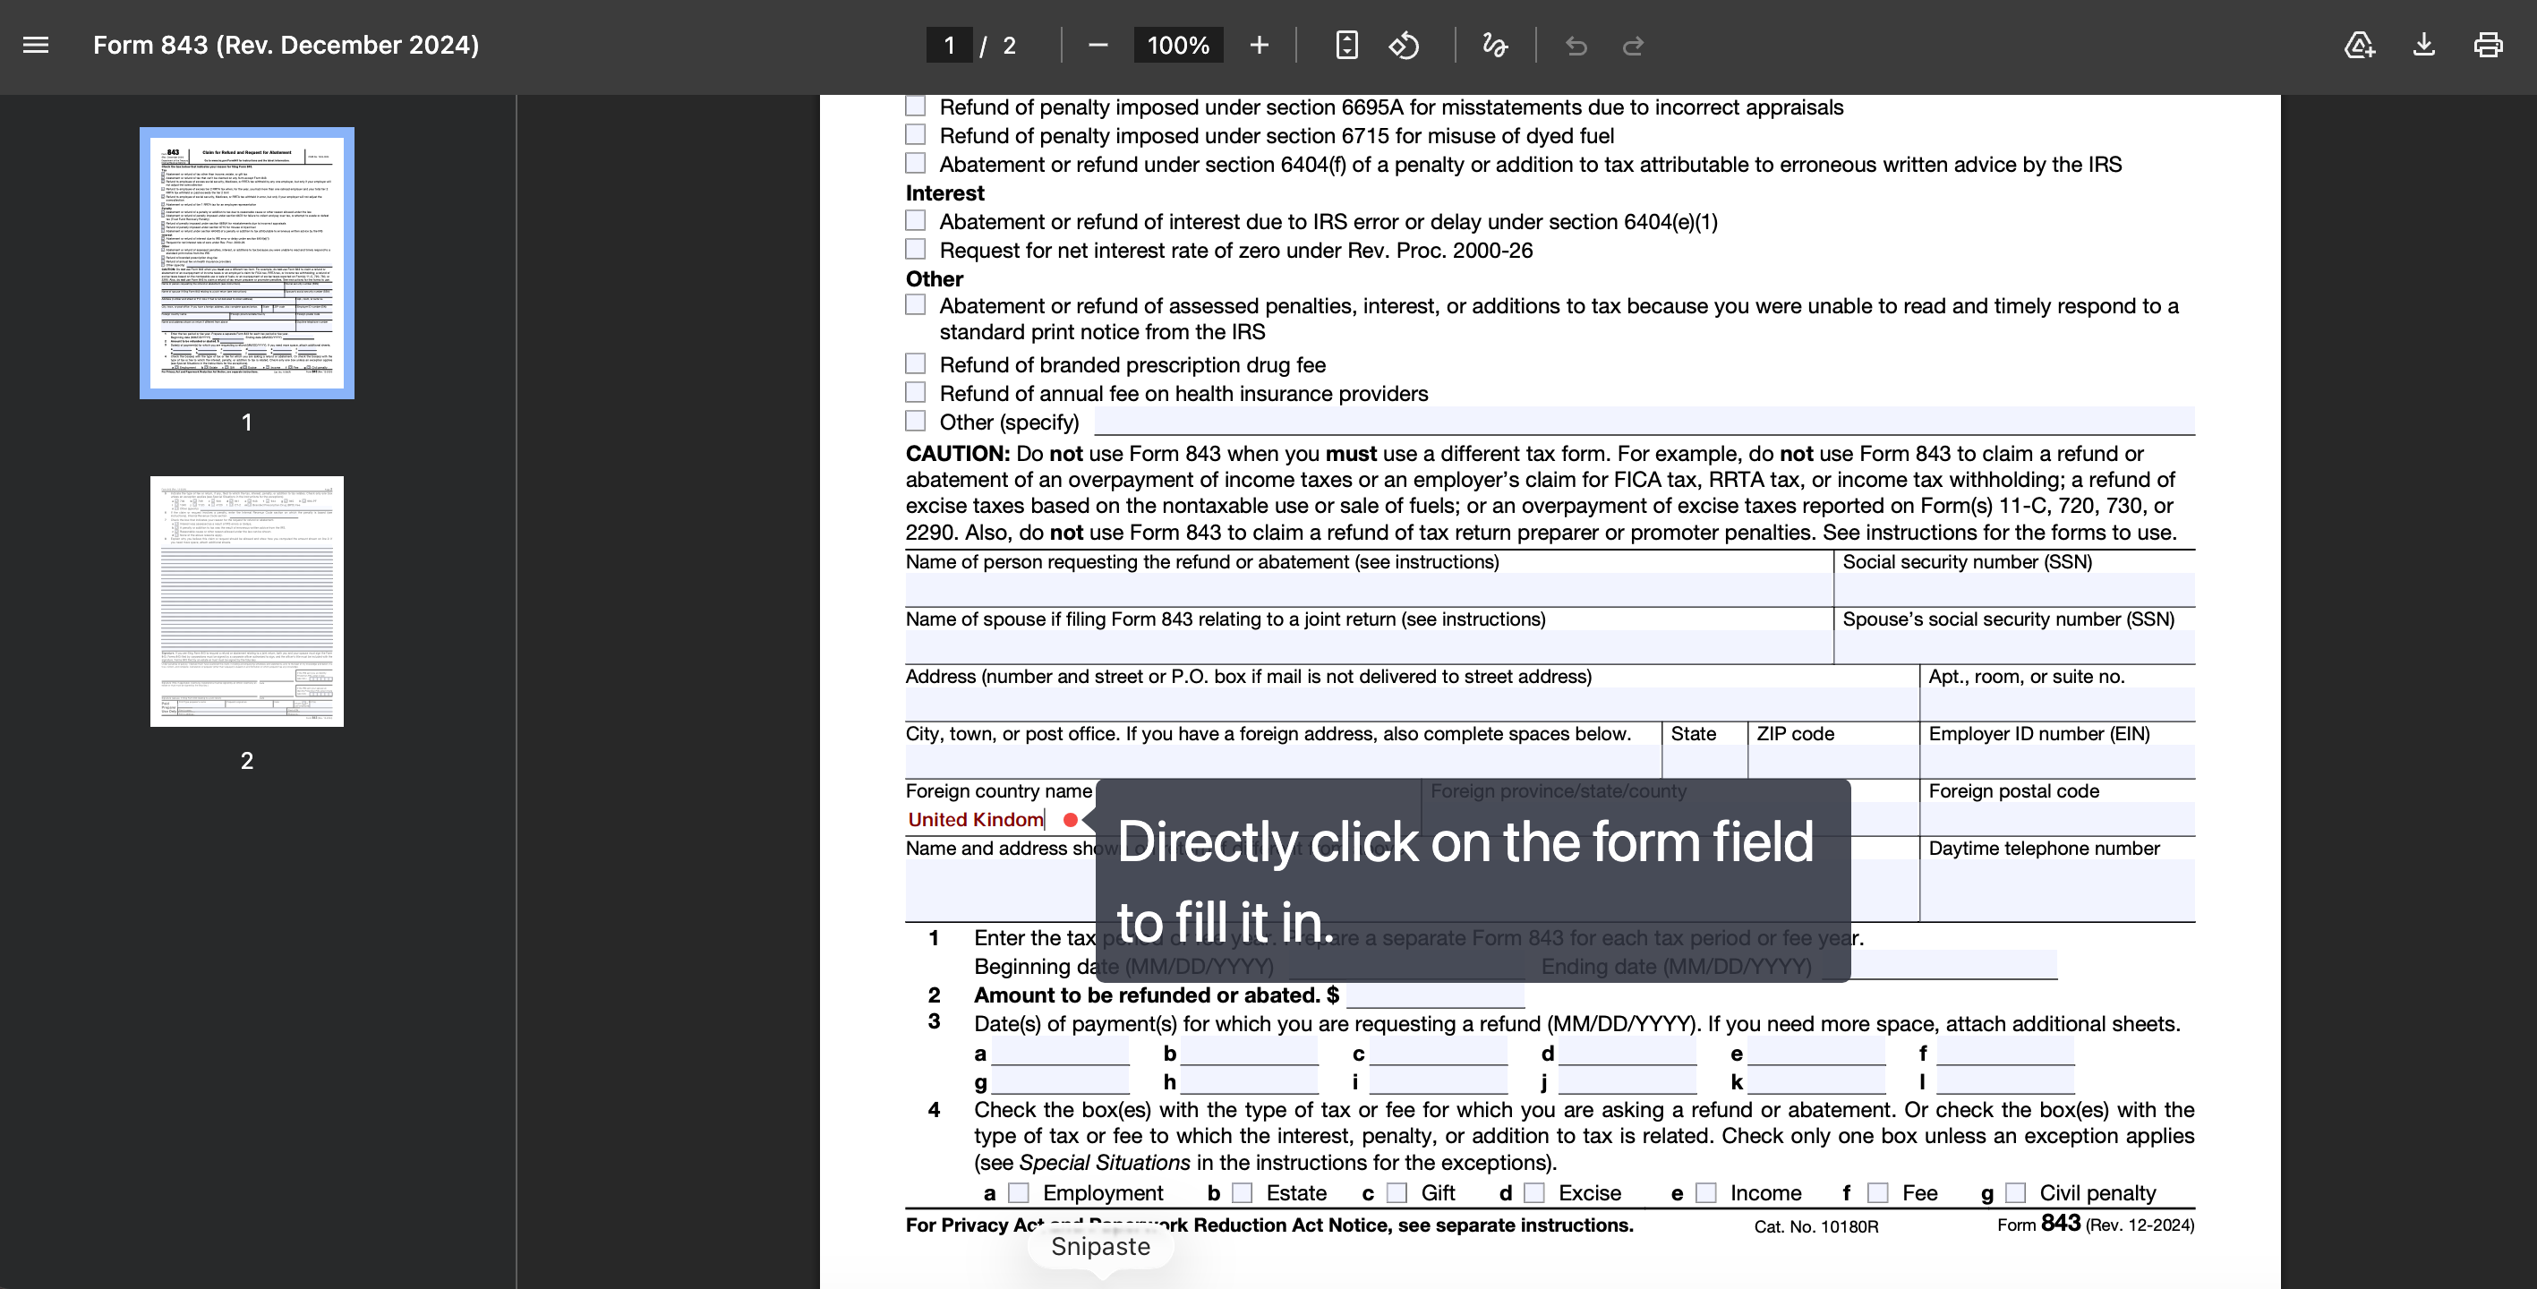Check the section 6695A penalty refund box
Image resolution: width=2537 pixels, height=1289 pixels.
coord(916,106)
